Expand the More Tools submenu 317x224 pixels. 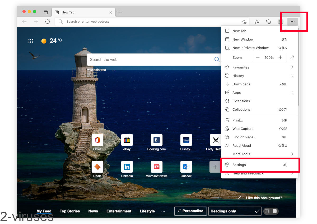click(259, 154)
